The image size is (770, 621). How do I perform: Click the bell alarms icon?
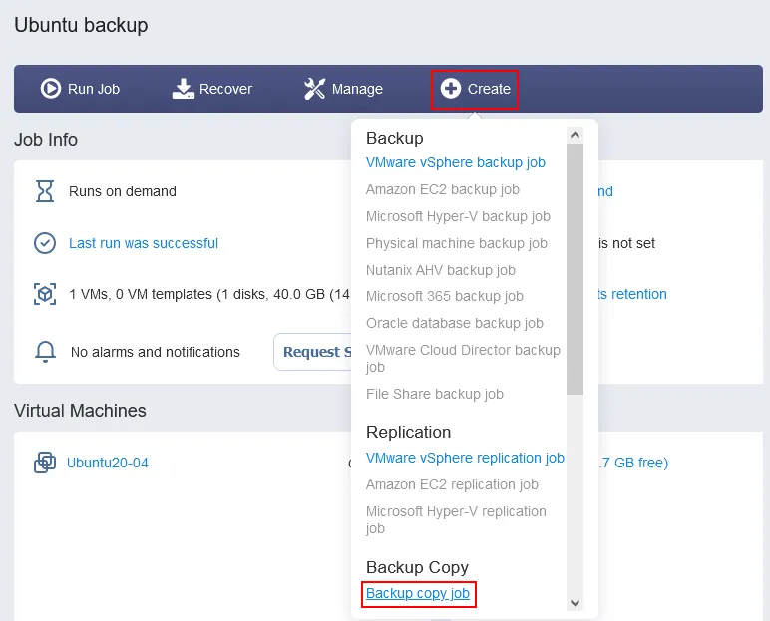click(45, 351)
